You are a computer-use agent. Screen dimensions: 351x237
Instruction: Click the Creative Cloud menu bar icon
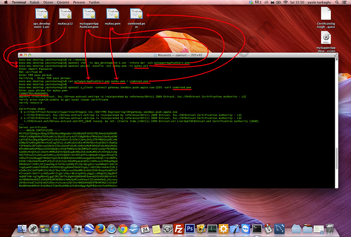[x=266, y=2]
